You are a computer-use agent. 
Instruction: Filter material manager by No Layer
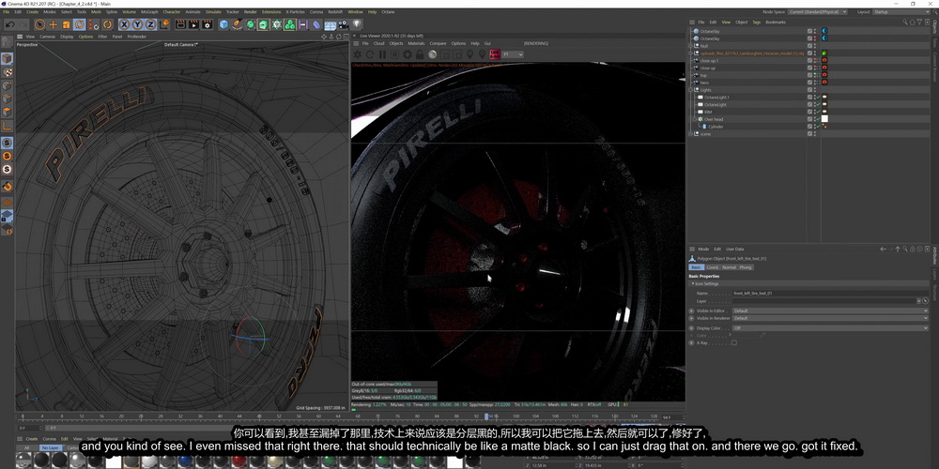[50, 447]
